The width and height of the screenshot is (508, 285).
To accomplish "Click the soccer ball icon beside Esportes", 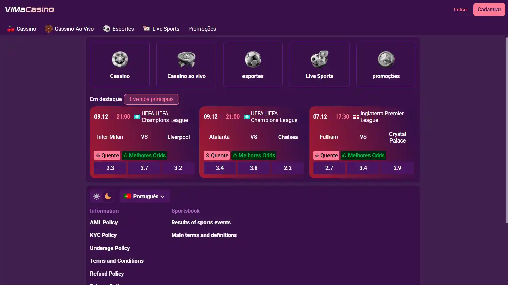I will point(107,29).
